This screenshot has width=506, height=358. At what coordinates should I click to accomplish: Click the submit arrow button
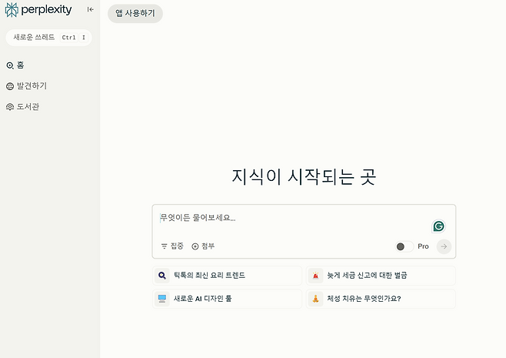tap(444, 246)
